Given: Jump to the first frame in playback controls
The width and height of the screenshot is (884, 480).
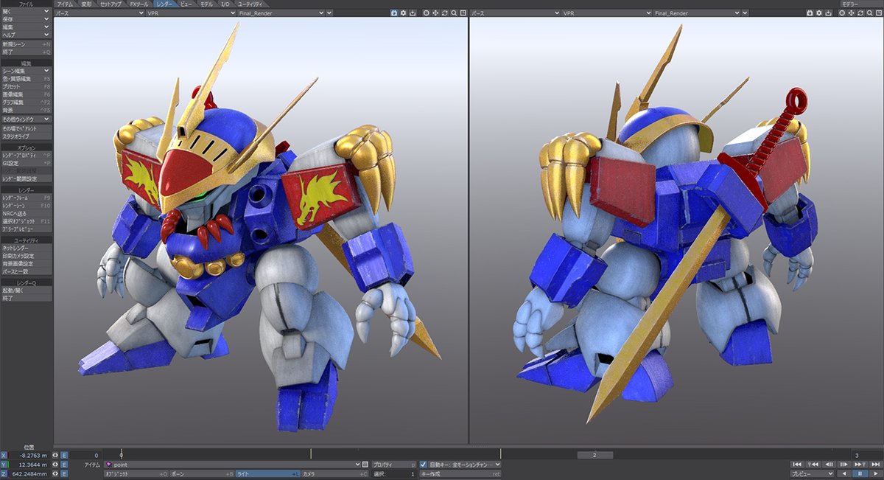Looking at the screenshot, I should pyautogui.click(x=797, y=465).
